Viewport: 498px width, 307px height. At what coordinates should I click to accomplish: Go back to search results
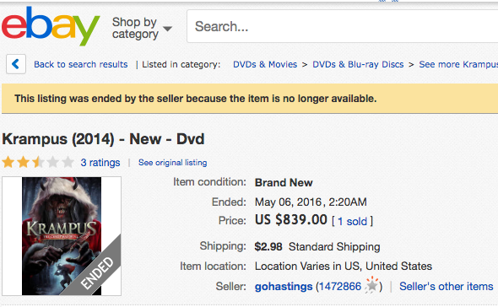[81, 64]
